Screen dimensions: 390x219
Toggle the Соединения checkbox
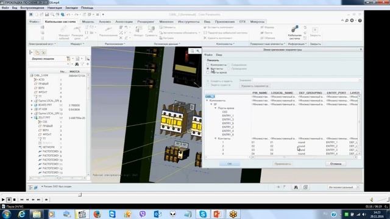(229, 65)
